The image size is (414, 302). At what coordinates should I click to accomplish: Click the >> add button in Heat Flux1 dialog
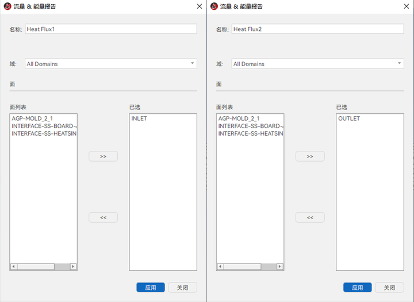click(103, 156)
